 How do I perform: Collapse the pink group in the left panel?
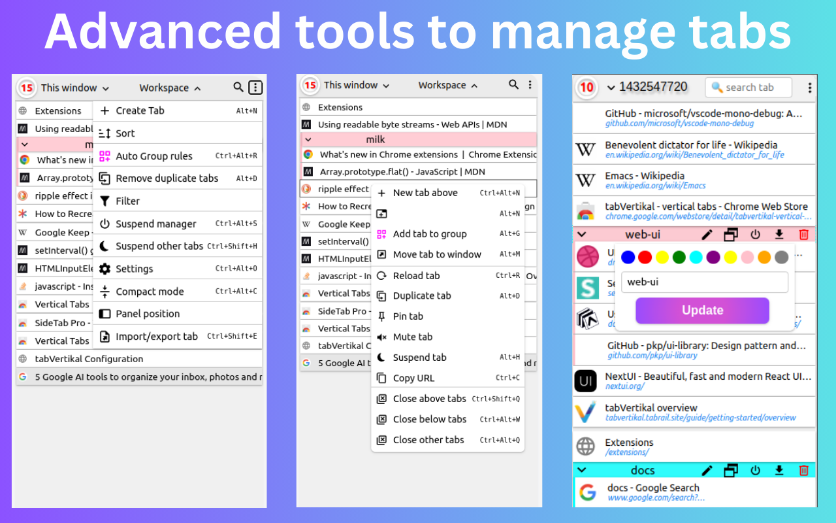tap(25, 144)
